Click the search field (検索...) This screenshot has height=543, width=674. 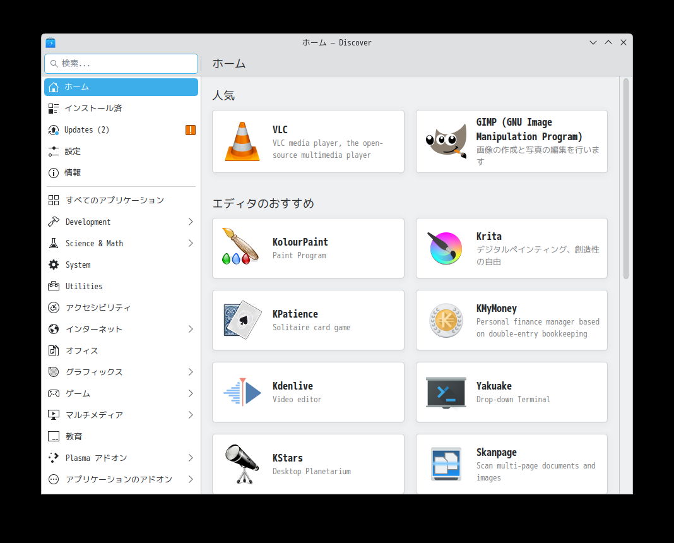pyautogui.click(x=121, y=64)
